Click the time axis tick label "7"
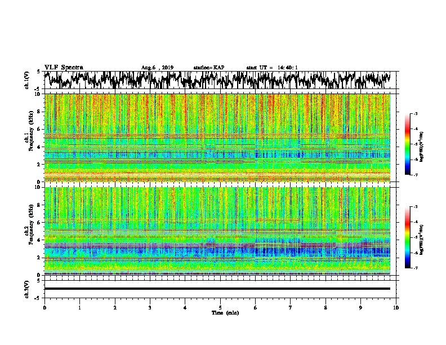Screen dimensions: 446x345 pos(291,308)
